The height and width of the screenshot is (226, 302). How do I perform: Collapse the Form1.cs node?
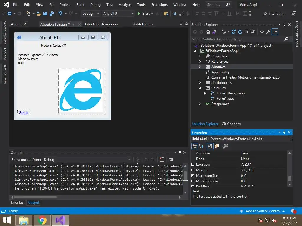point(200,88)
